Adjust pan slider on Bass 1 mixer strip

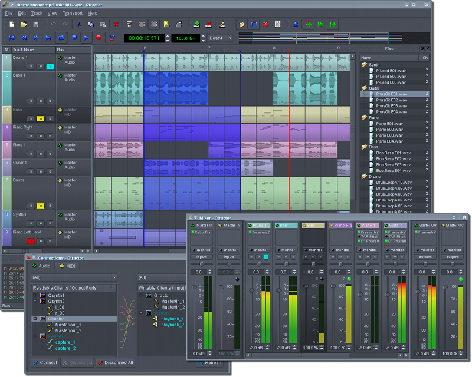pos(286,264)
